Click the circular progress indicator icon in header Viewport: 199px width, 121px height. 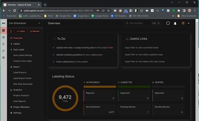tap(168, 23)
